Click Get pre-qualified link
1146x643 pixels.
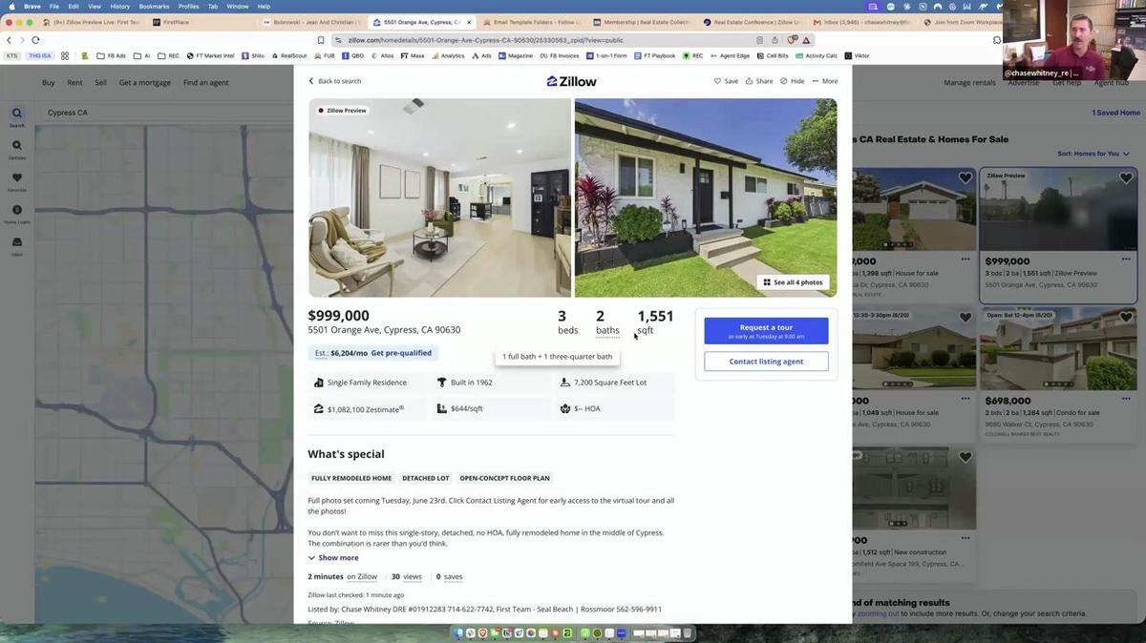401,353
